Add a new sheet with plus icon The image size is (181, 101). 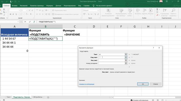click(48, 97)
